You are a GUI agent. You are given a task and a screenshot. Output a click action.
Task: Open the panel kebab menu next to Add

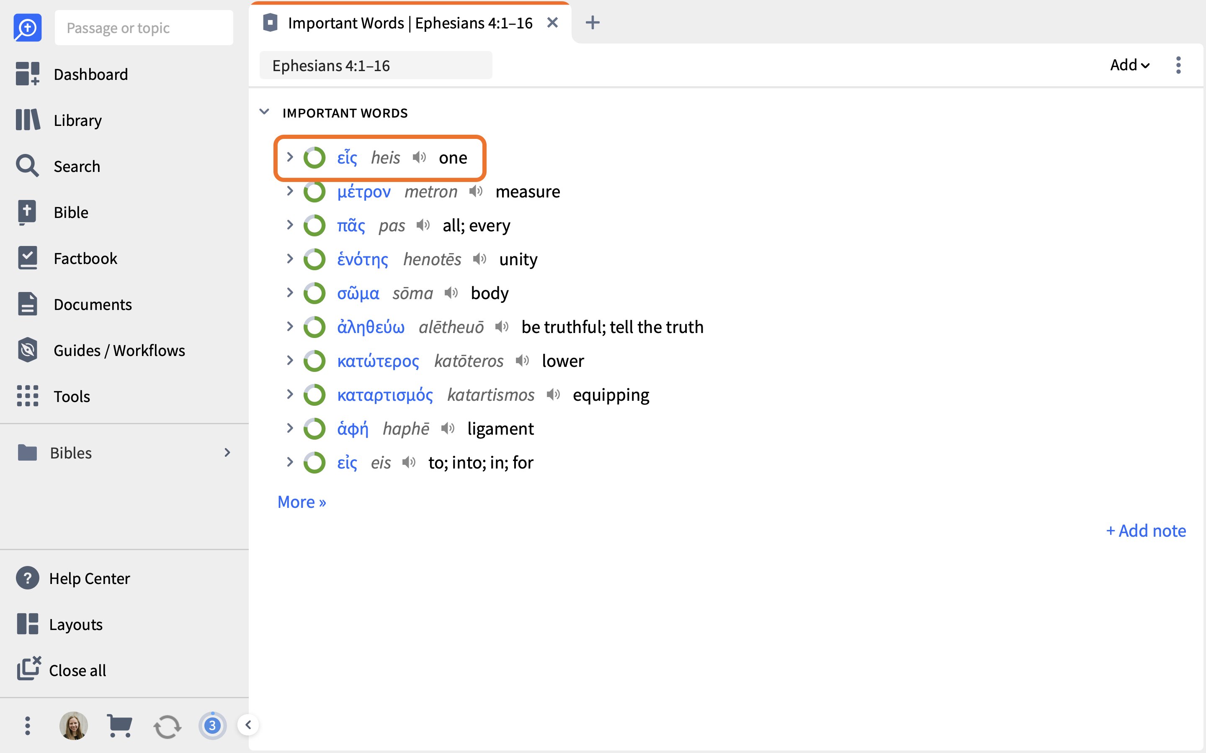tap(1178, 65)
